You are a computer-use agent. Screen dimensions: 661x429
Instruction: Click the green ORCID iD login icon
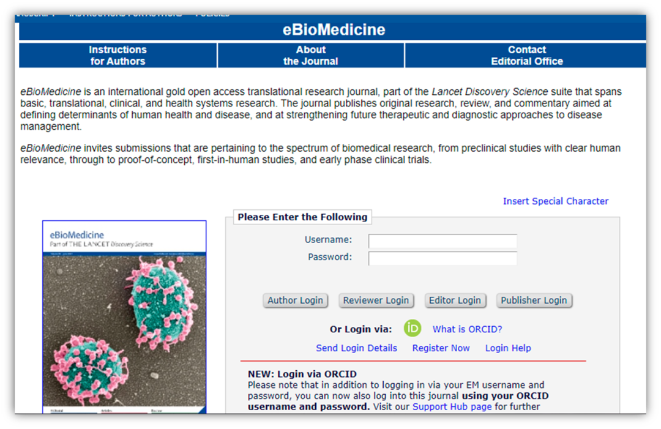click(x=413, y=329)
